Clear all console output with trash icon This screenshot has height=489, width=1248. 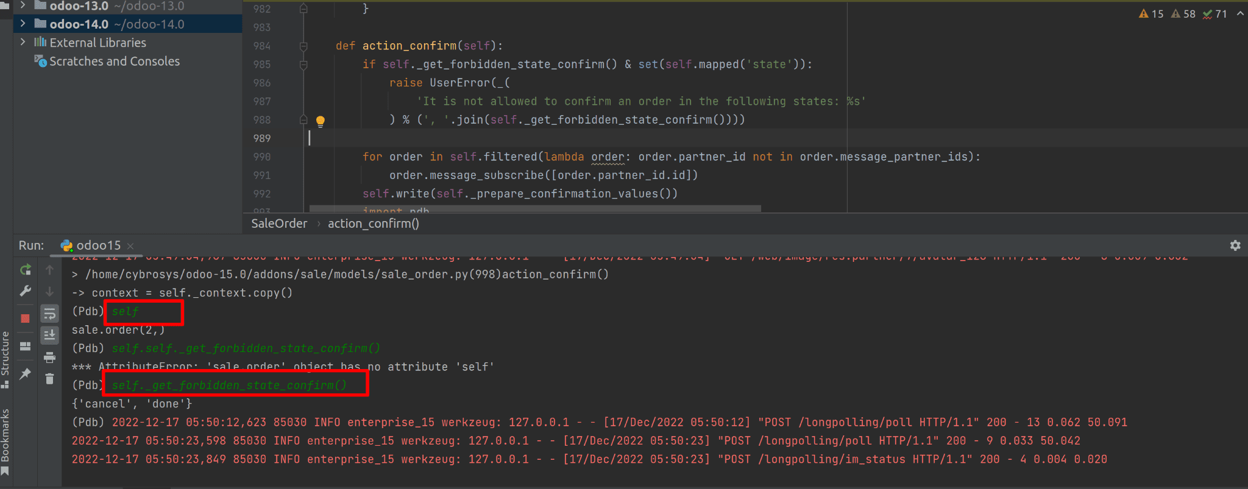49,379
